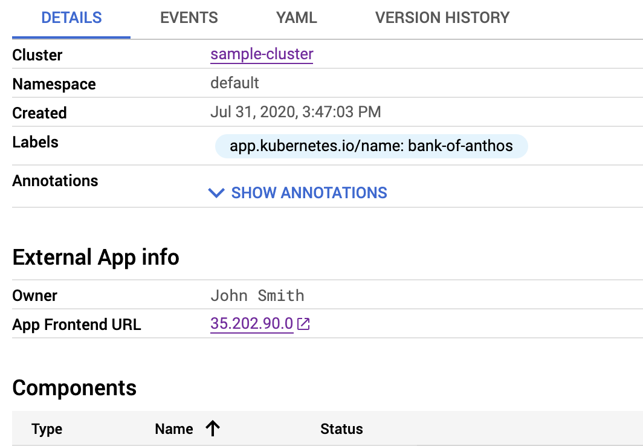Screen dimensions: 643x446
Task: Select the Status column header
Action: coord(341,428)
